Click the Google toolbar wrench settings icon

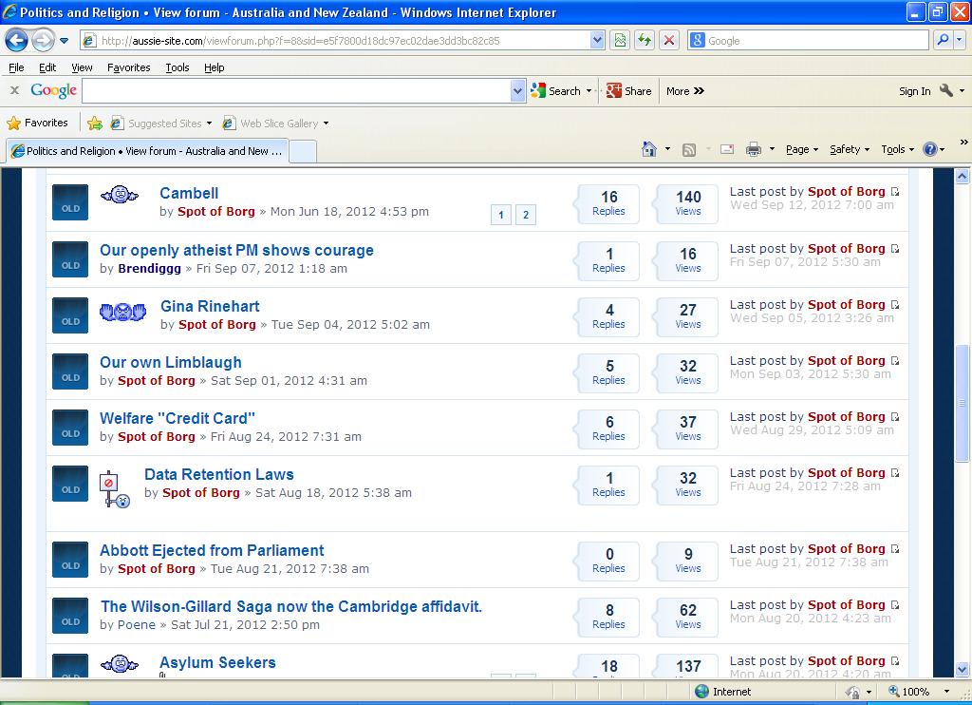pos(946,91)
